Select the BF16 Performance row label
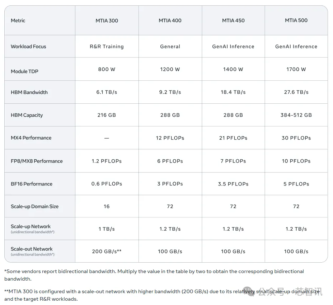Screen dimensions: 333x305 (x=32, y=184)
